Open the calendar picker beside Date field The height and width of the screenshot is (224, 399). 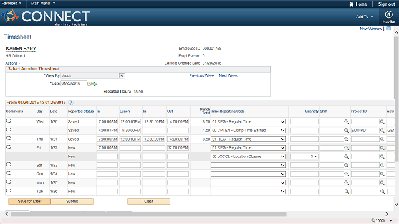pyautogui.click(x=90, y=83)
